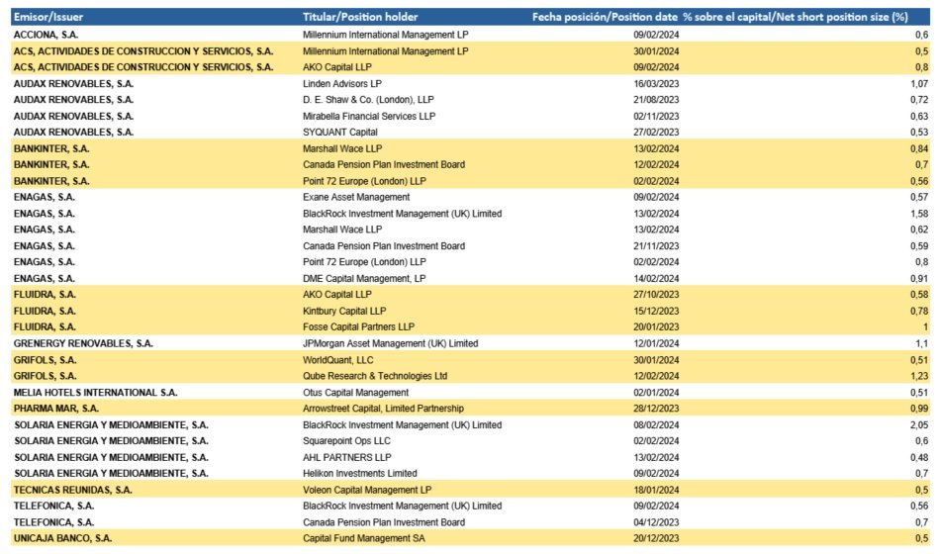Select the WorldQuant, LLC cell

(337, 360)
